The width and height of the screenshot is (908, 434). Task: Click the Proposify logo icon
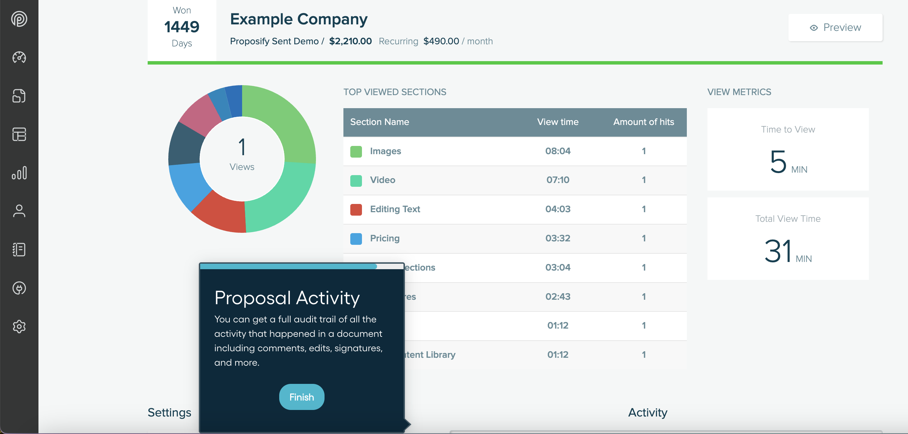18,19
